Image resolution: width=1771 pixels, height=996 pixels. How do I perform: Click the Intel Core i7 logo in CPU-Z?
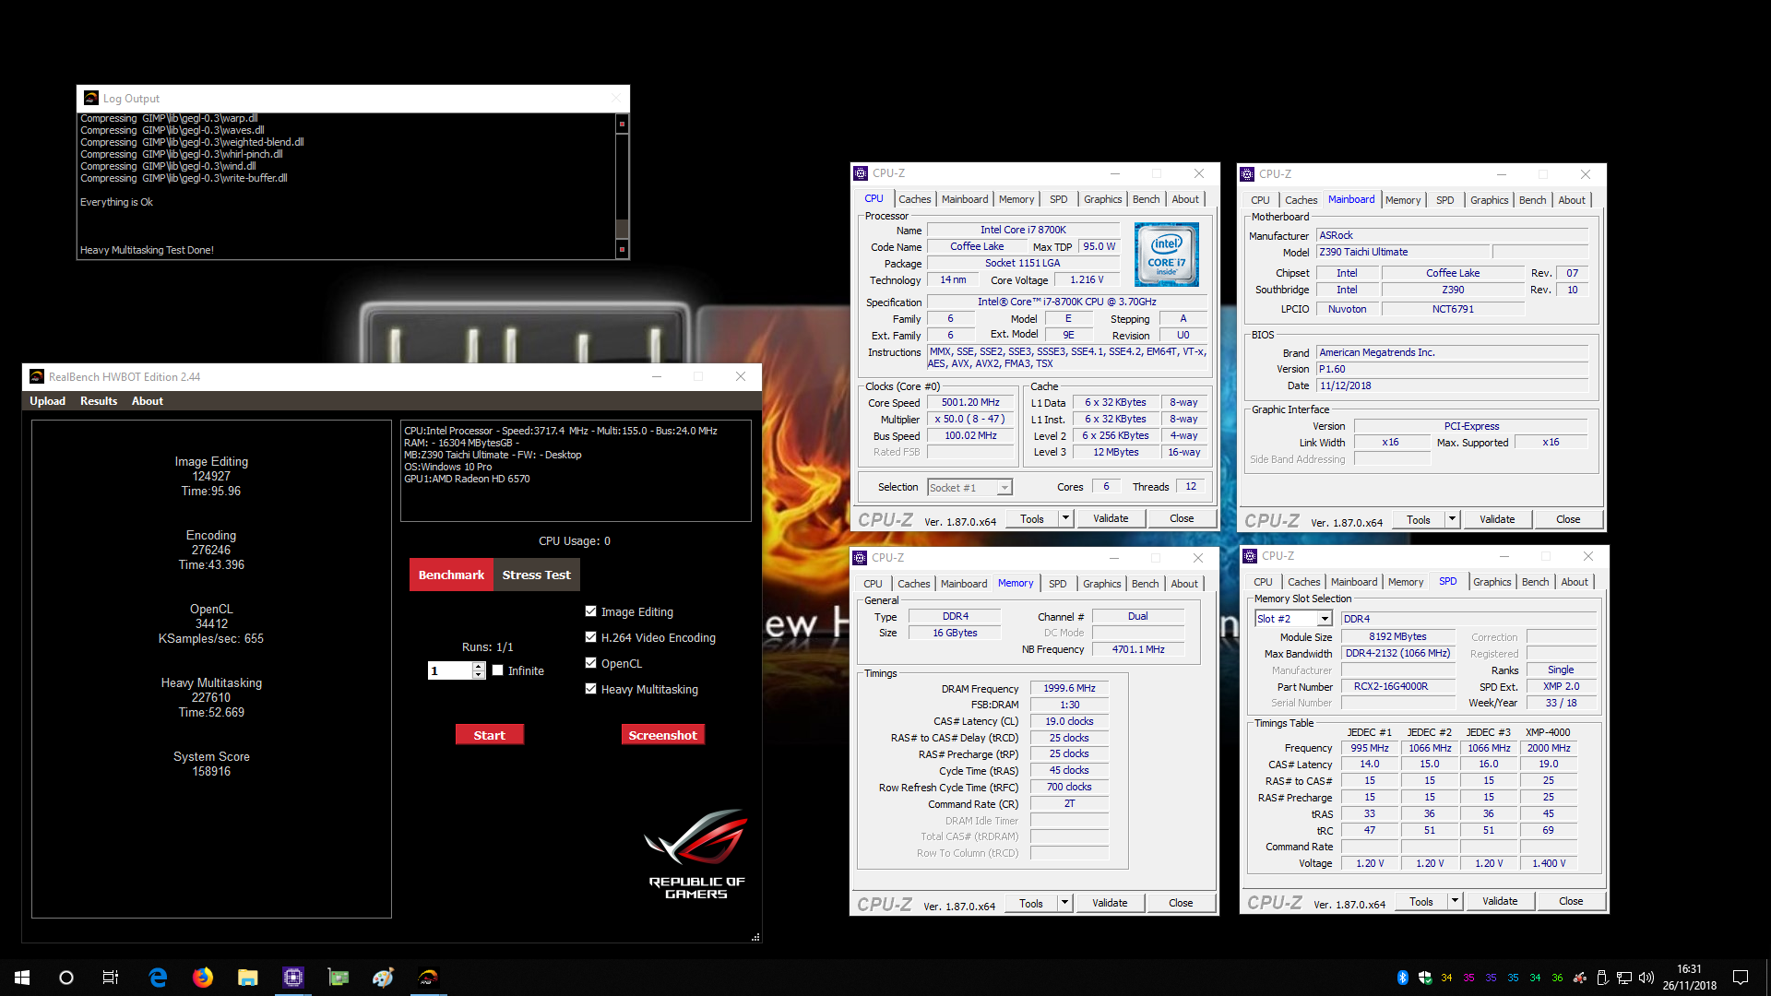[x=1166, y=254]
